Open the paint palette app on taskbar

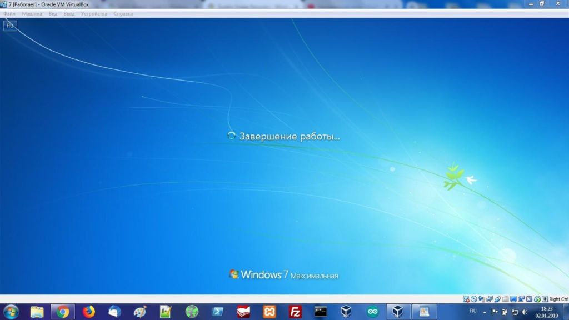(x=140, y=312)
